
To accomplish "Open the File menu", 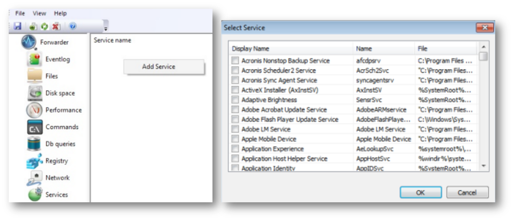I will [20, 13].
